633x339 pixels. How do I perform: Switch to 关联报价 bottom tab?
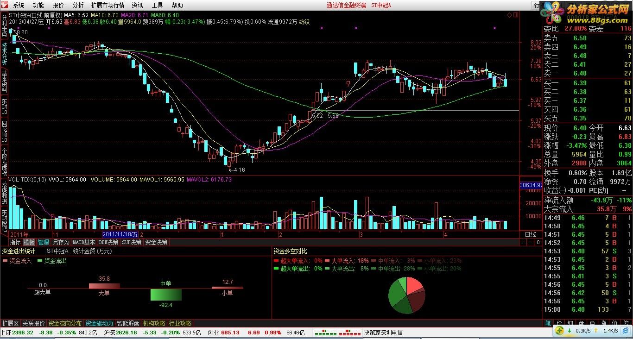[33, 323]
